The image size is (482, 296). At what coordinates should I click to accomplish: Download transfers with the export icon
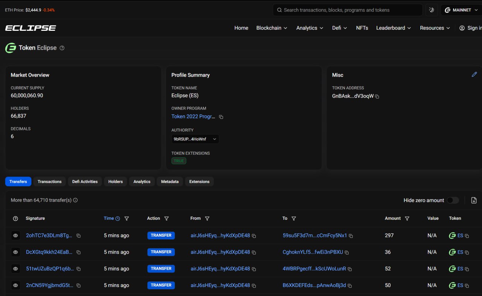[474, 200]
